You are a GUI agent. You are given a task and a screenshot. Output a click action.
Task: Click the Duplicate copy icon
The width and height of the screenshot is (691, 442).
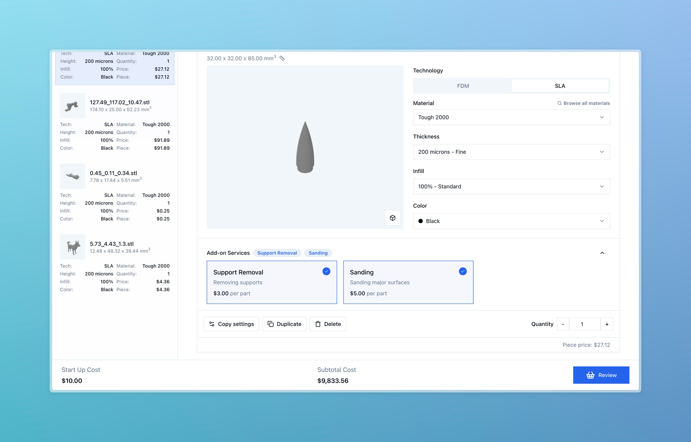pos(271,324)
